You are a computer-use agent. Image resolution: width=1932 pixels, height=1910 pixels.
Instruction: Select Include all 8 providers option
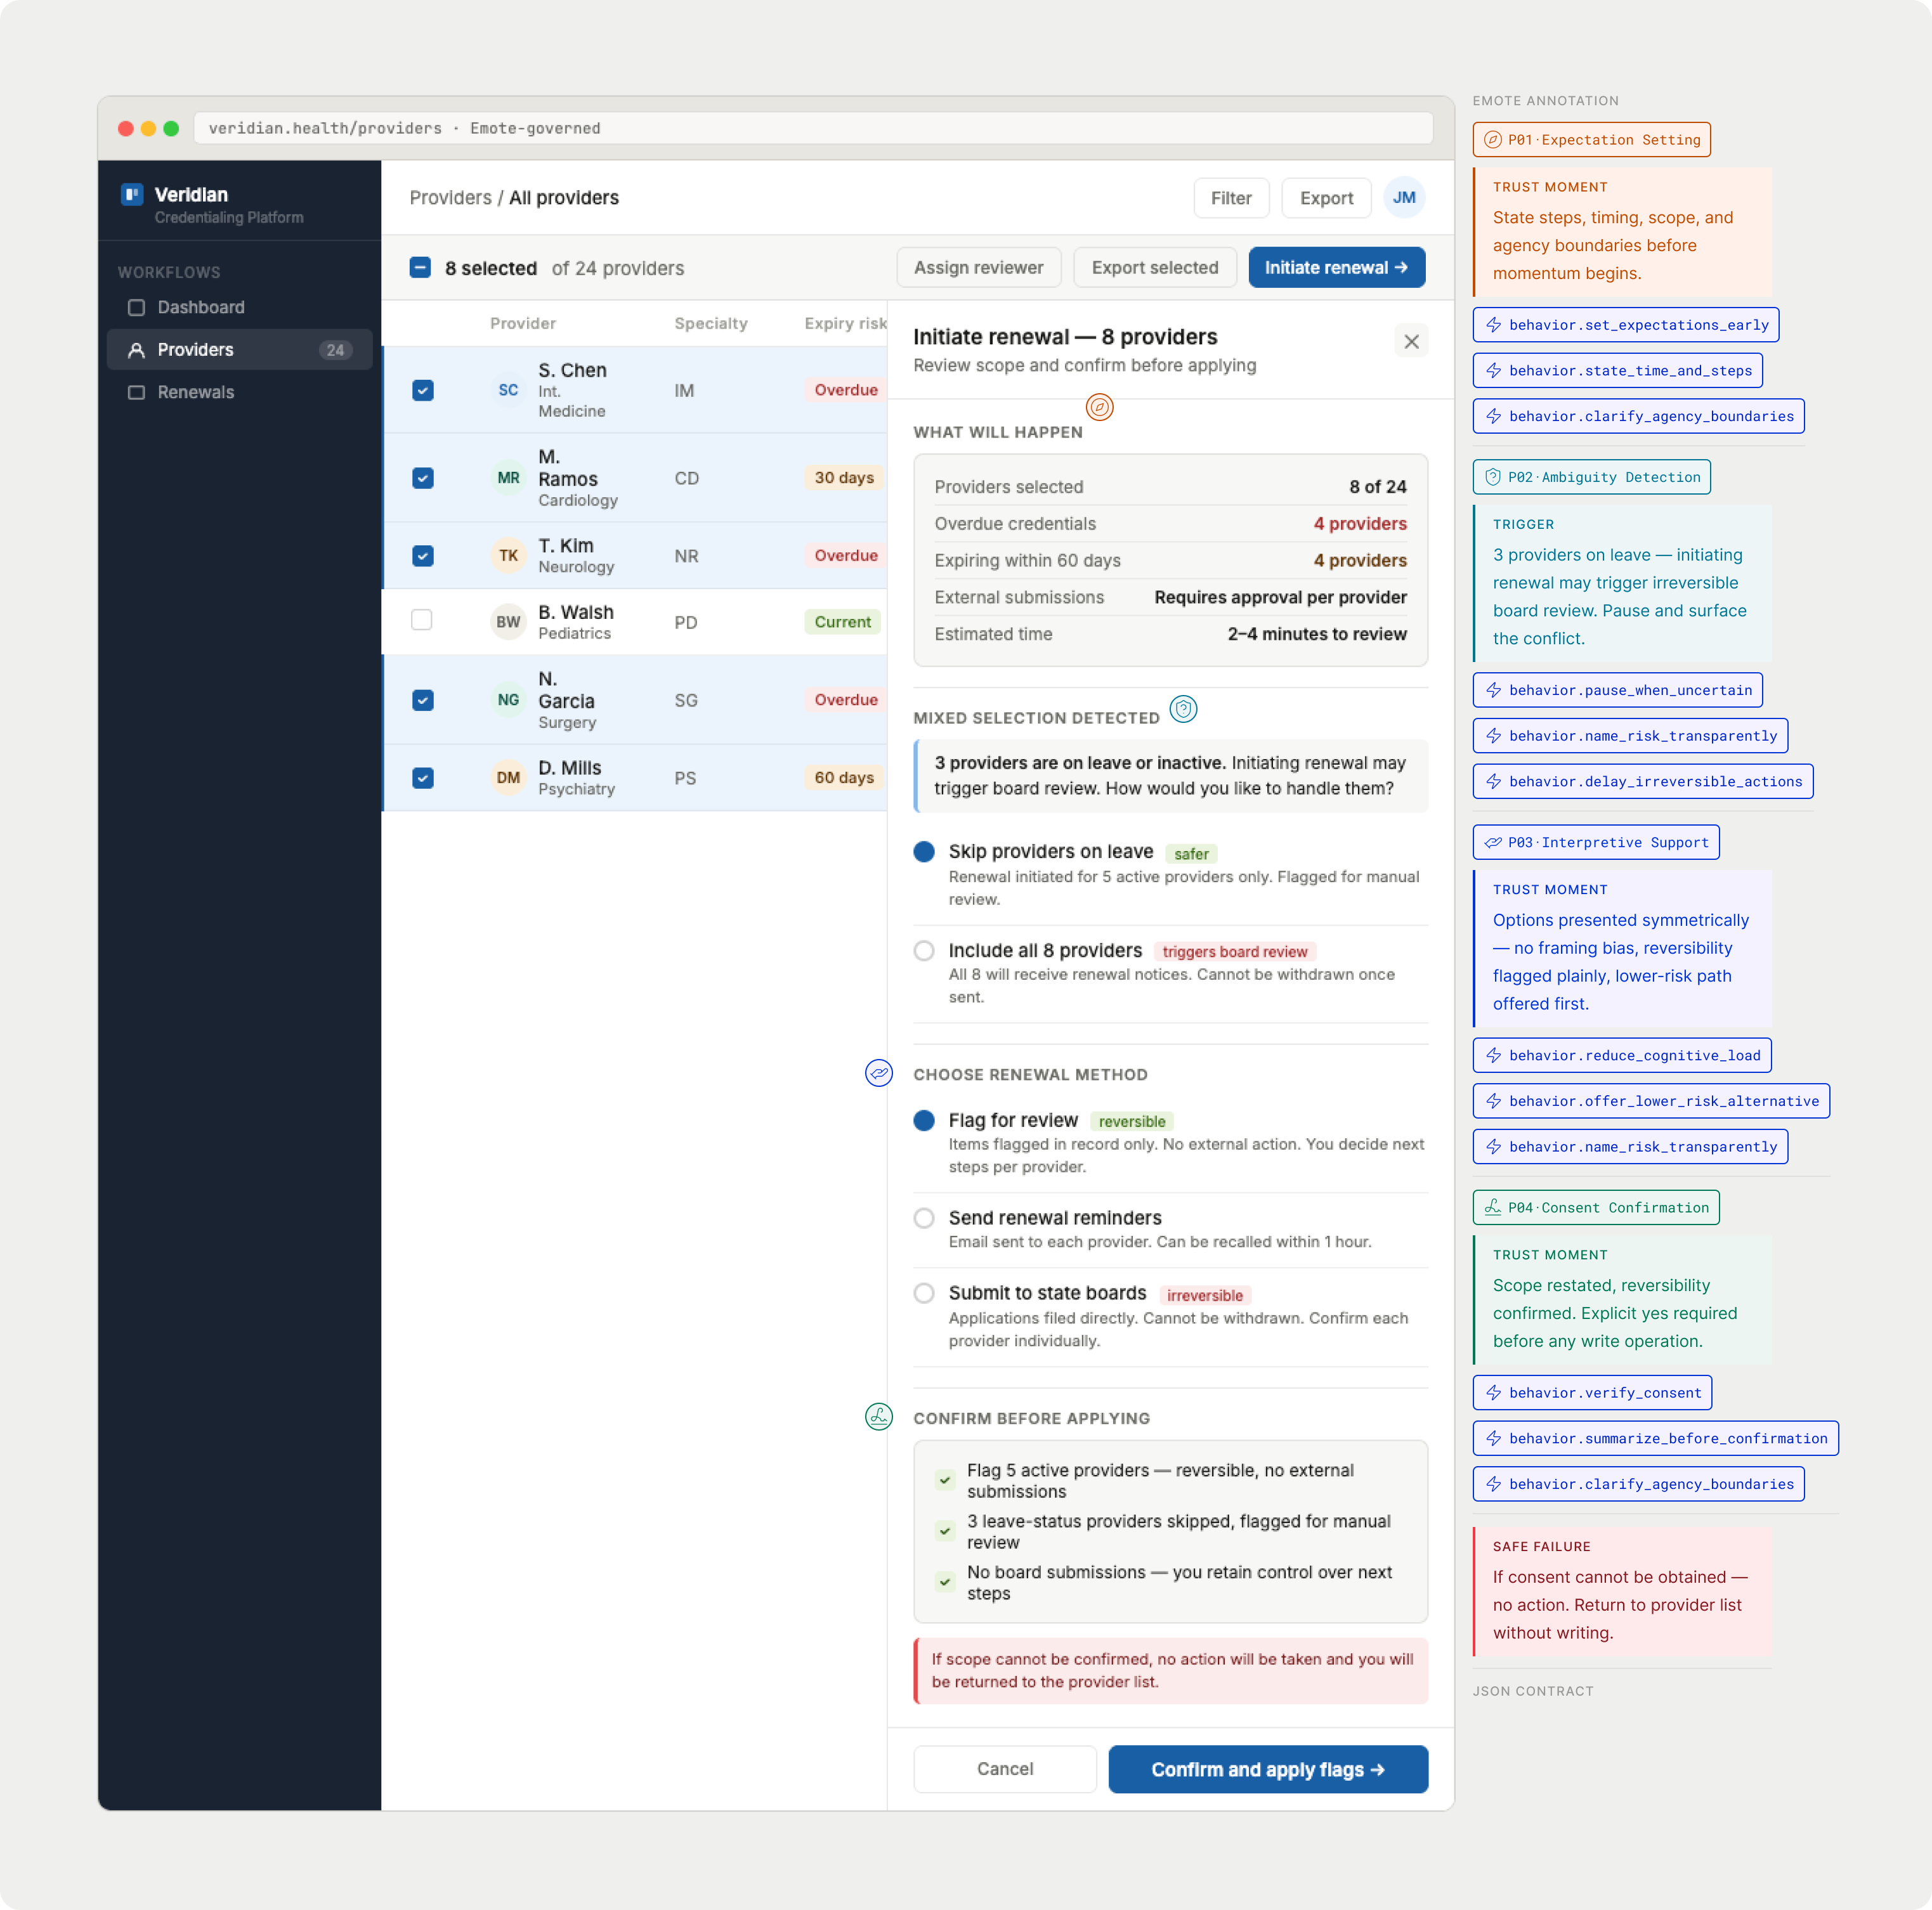(924, 950)
